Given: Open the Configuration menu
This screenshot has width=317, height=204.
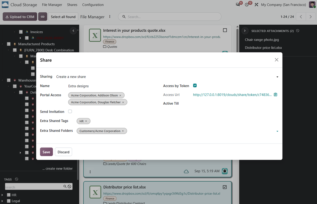Looking at the screenshot, I should point(93,5).
